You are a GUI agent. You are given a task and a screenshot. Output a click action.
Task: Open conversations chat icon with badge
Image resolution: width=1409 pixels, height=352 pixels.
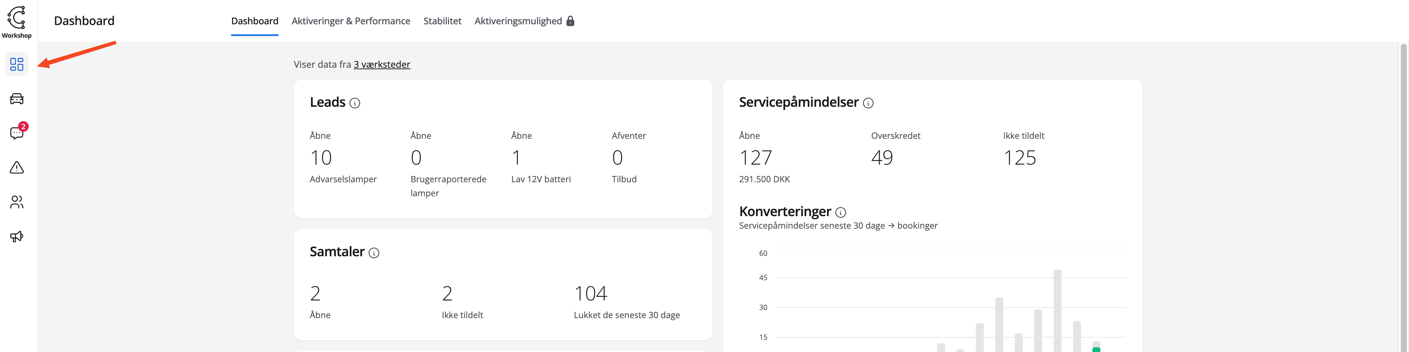17,133
